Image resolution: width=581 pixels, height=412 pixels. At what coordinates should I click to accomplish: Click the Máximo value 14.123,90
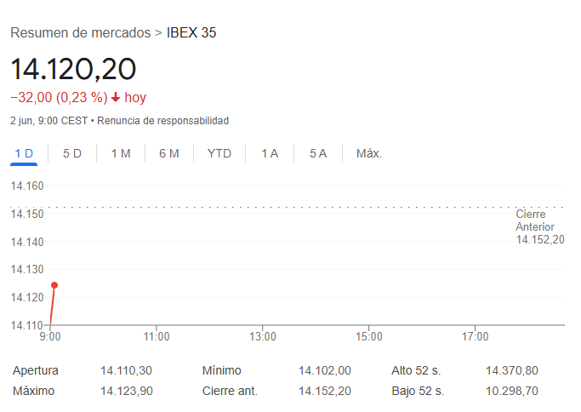click(x=126, y=391)
